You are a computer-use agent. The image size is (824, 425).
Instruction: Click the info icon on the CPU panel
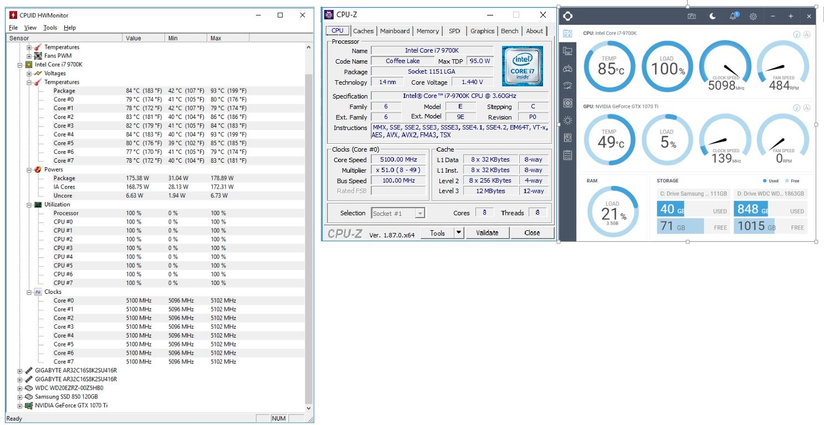click(x=797, y=34)
